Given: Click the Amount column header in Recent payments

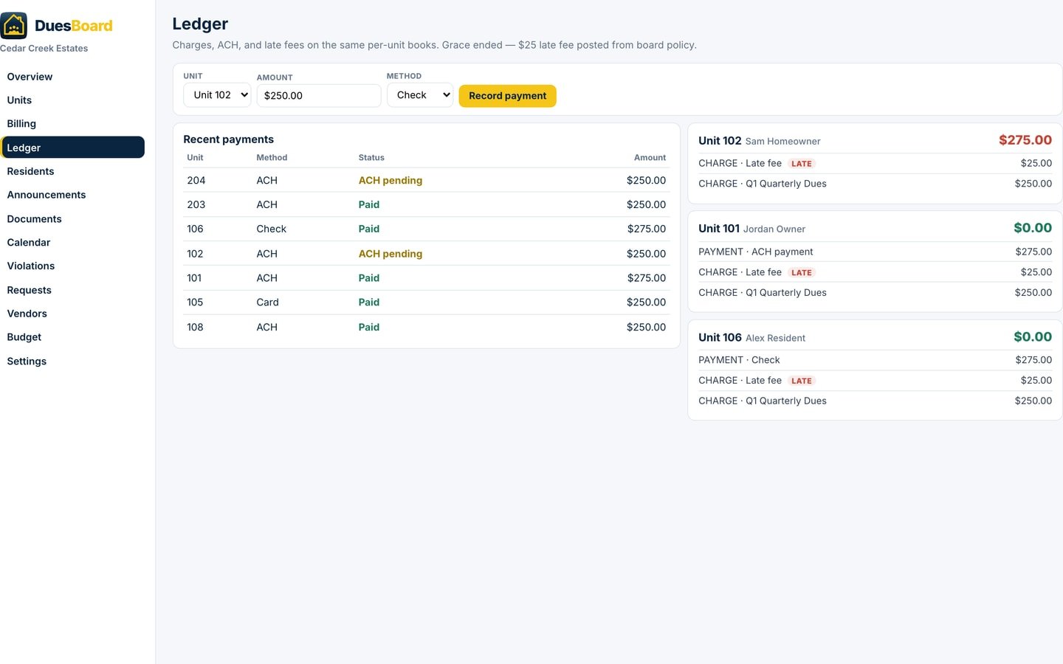Looking at the screenshot, I should tap(650, 158).
